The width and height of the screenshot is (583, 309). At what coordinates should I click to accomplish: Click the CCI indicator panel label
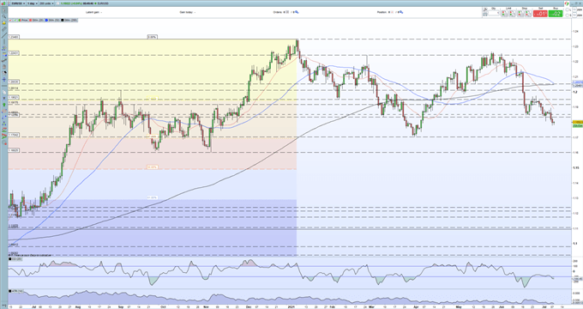coord(15,258)
